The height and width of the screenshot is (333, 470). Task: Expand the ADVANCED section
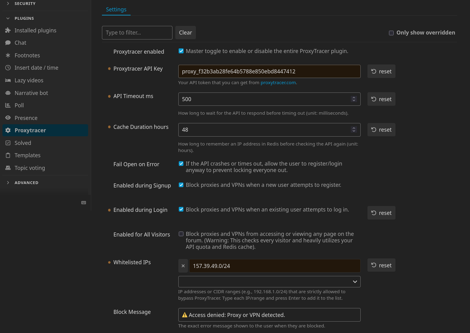coord(26,183)
